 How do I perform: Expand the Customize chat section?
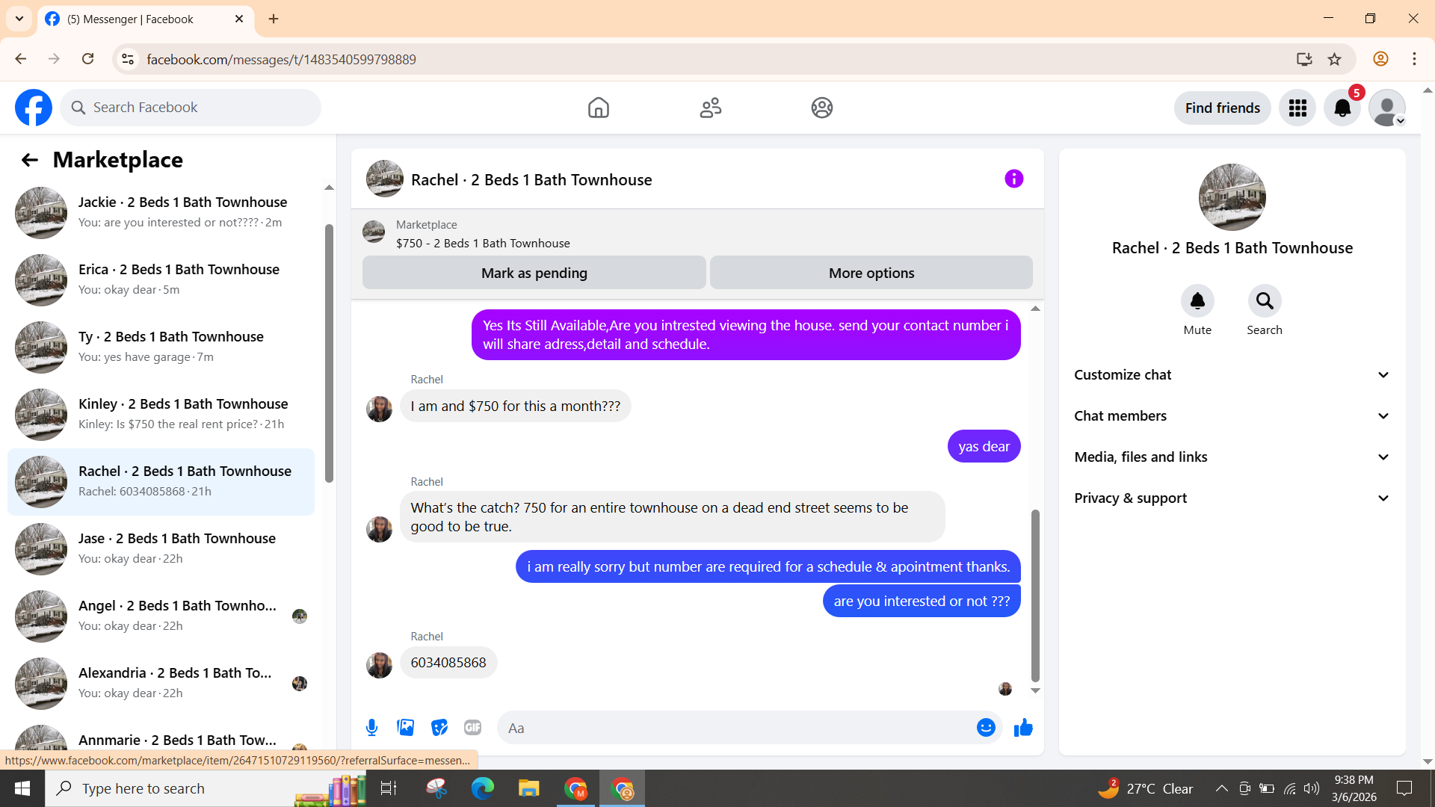click(x=1232, y=375)
